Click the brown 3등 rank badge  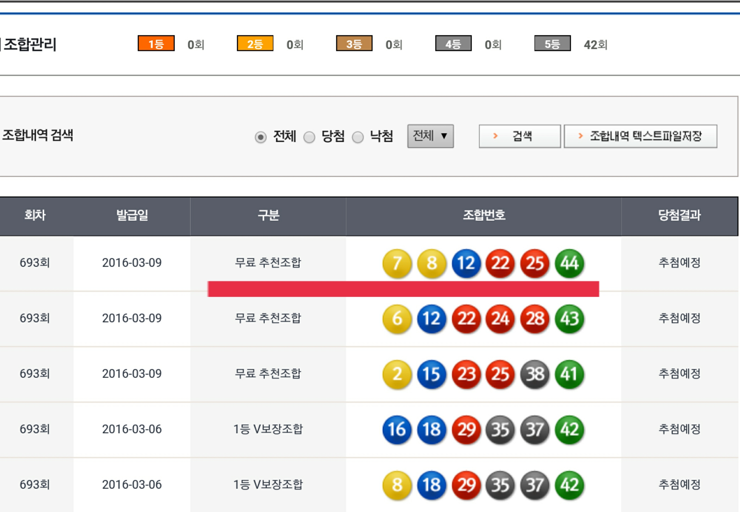pos(354,43)
